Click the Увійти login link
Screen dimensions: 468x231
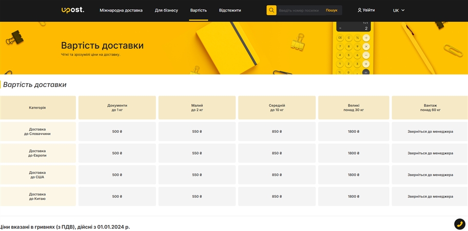(x=369, y=10)
